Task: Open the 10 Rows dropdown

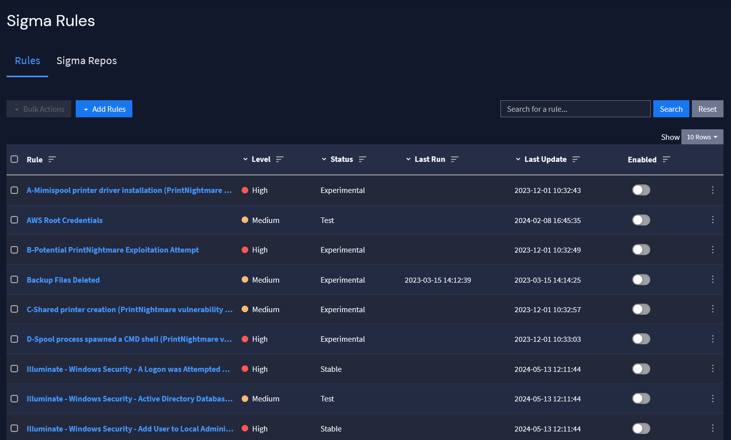Action: click(702, 137)
